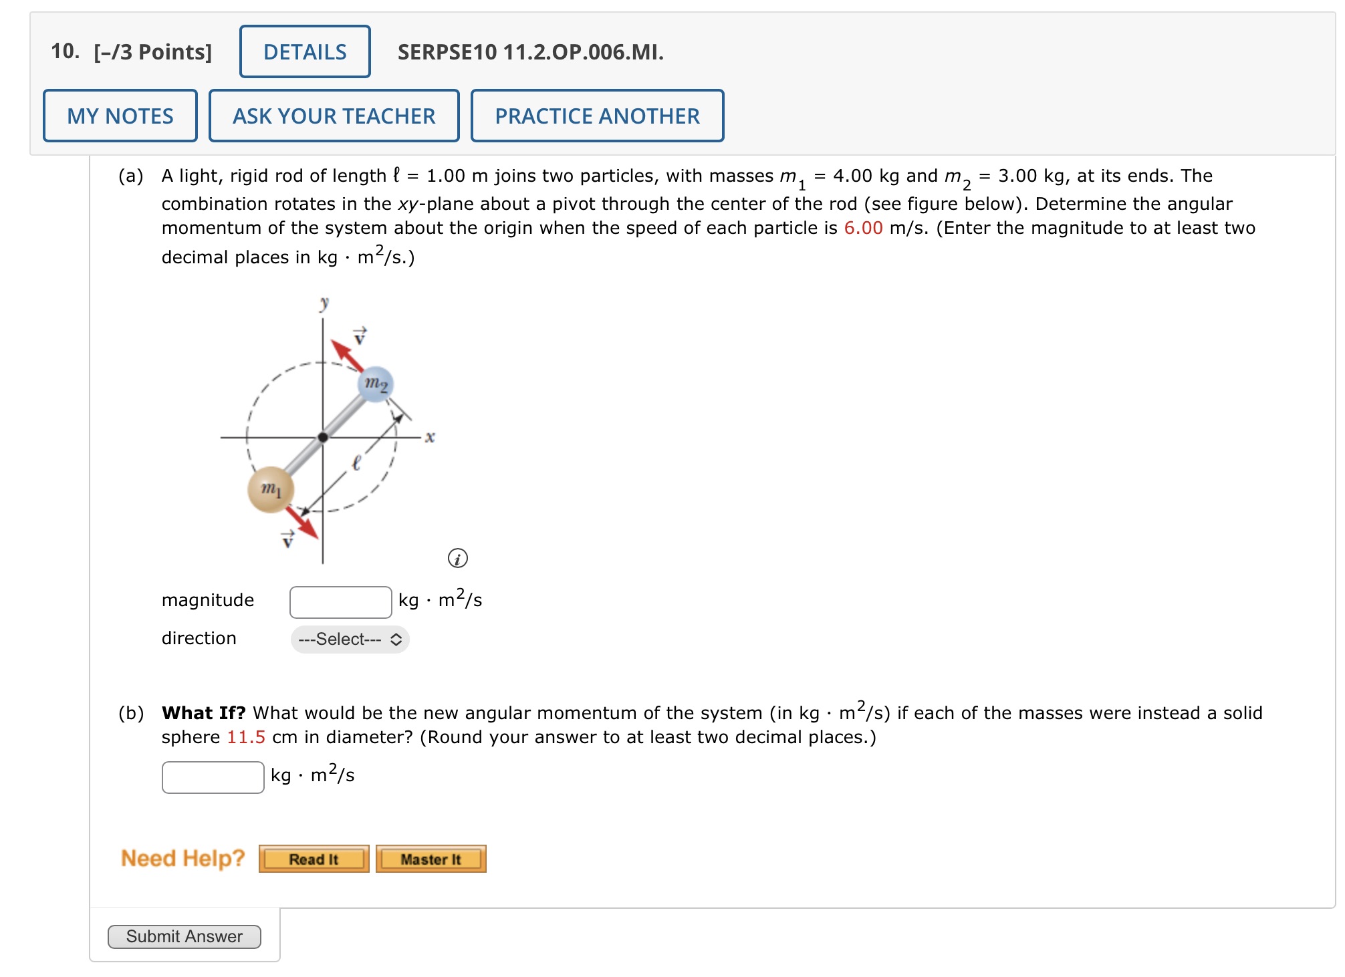Image resolution: width=1345 pixels, height=977 pixels.
Task: Submit the answer for question 10
Action: [x=184, y=936]
